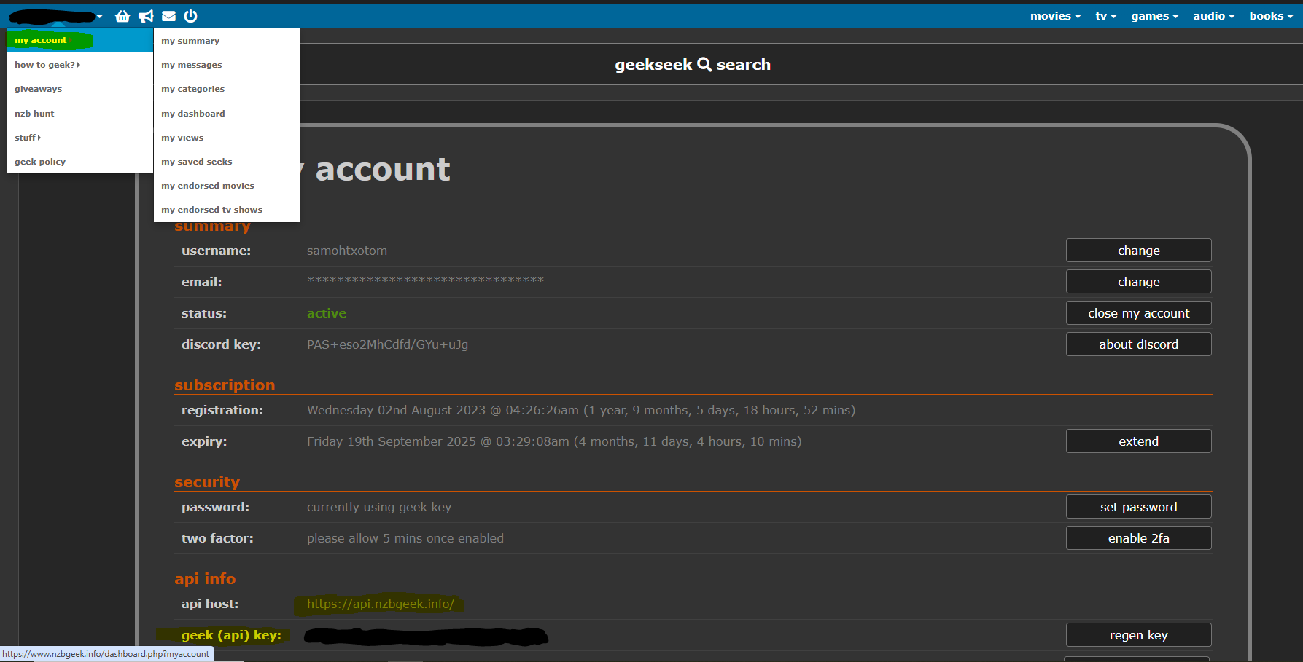Open nzb hunt from the menu

pos(79,114)
